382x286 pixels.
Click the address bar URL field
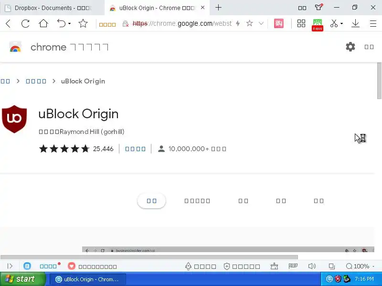182,23
